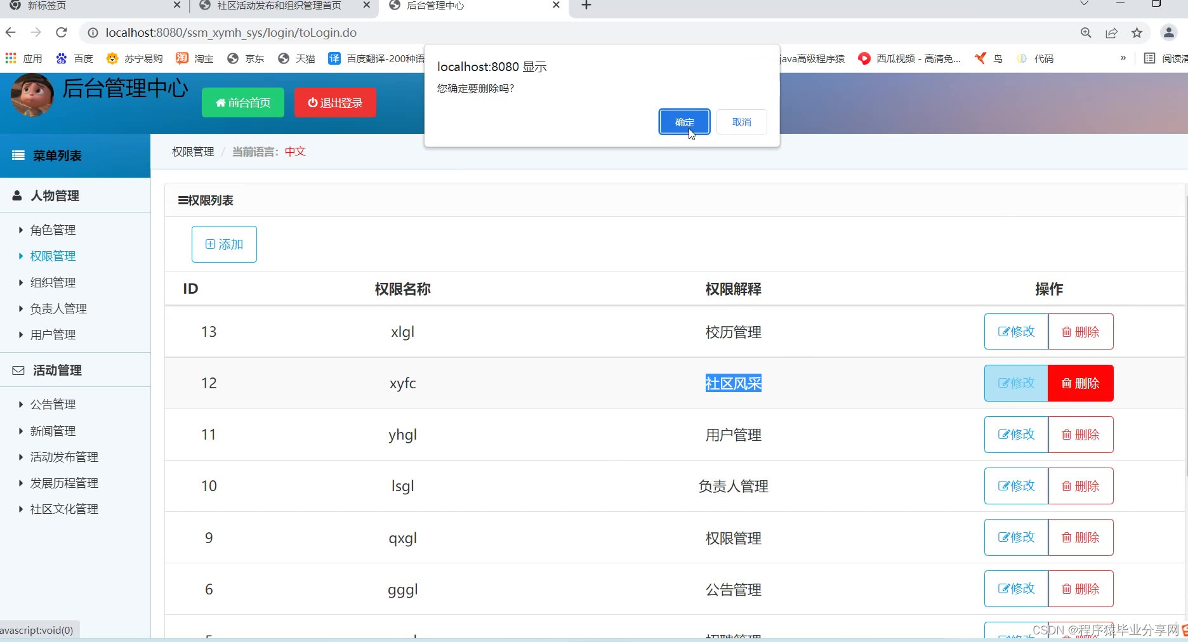
Task: Click the cartoon avatar logo
Action: click(32, 95)
